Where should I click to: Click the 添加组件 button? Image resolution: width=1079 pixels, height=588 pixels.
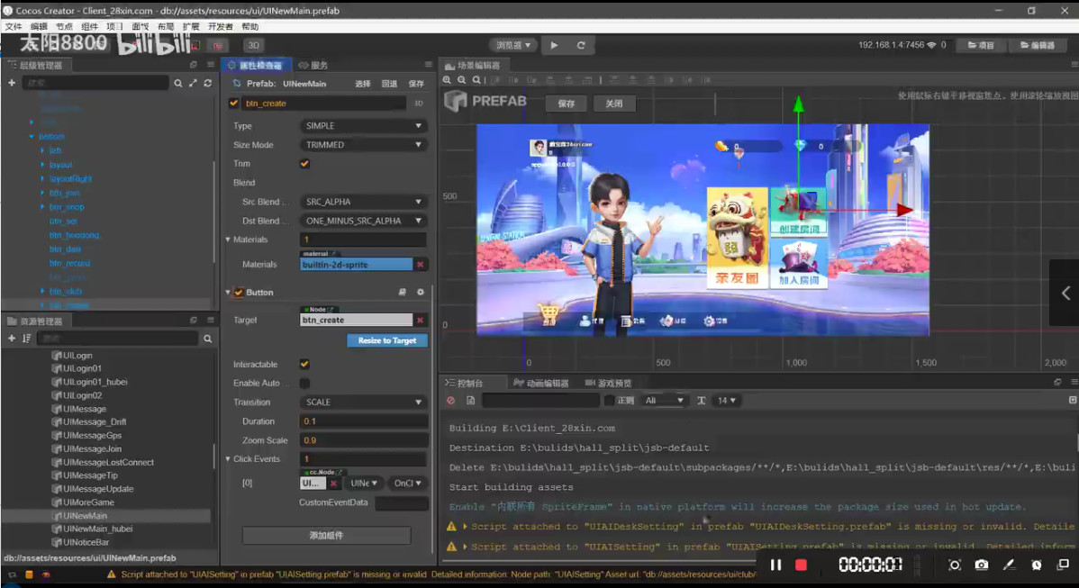[326, 535]
